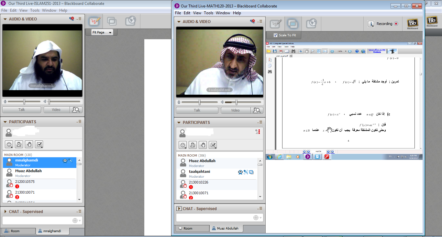
Task: Open File menu in MATH120 window
Action: coord(178,13)
